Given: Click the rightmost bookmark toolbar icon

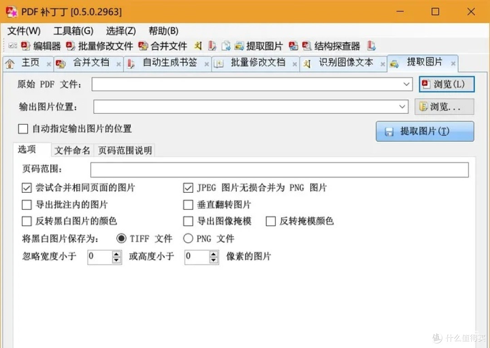Looking at the screenshot, I should coord(372,45).
